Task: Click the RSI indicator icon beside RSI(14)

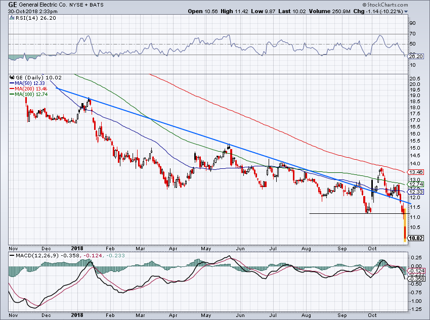Action: click(x=12, y=18)
